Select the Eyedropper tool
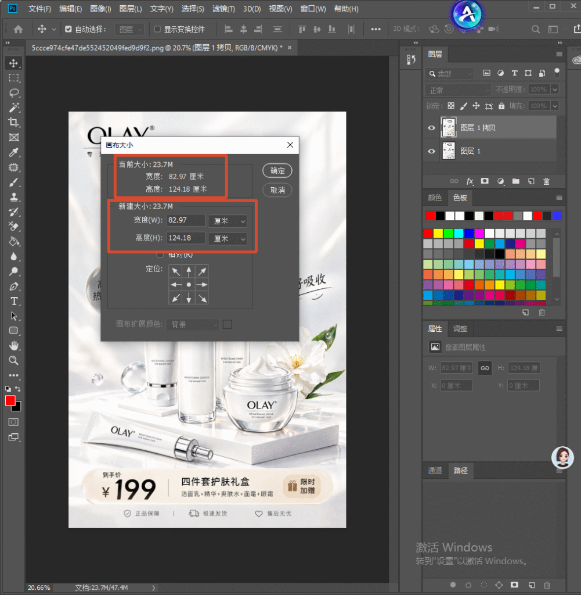Screen dimensions: 581x595 pyautogui.click(x=14, y=153)
